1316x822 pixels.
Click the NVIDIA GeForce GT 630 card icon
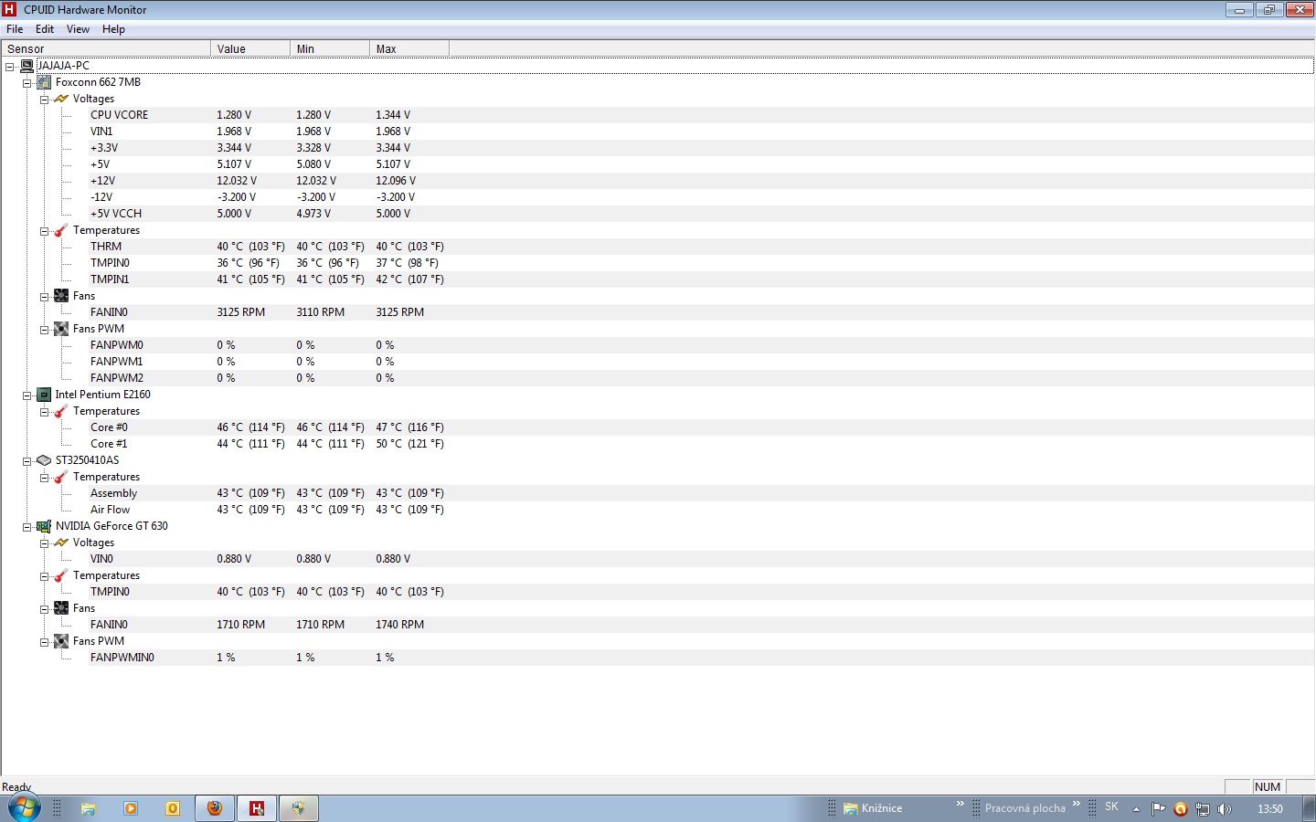click(44, 526)
